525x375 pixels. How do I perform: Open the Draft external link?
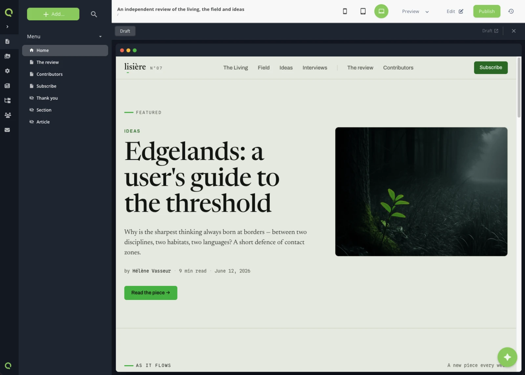pos(490,31)
